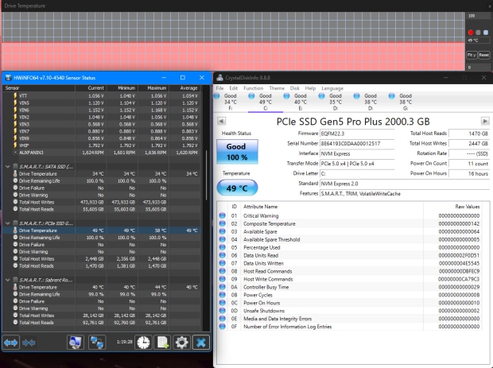Click the Transfer Mode field PCIe 5.0 x4
The height and width of the screenshot is (368, 493).
(357, 164)
